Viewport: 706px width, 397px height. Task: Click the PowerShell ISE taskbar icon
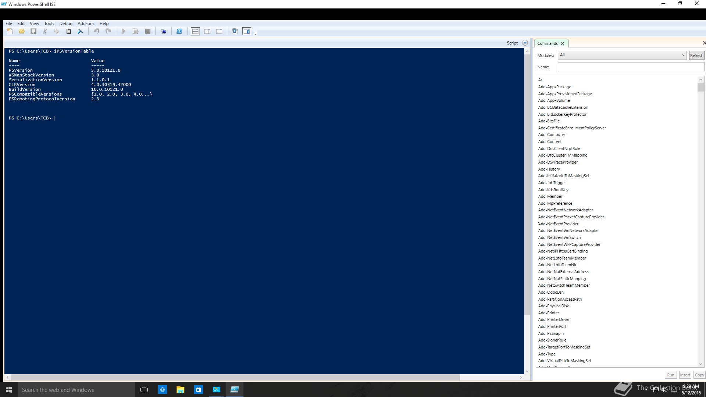pyautogui.click(x=234, y=390)
